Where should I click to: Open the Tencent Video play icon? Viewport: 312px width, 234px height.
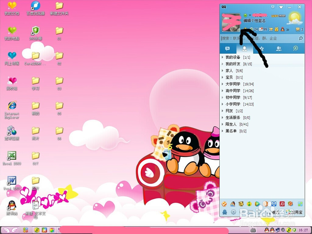(257, 204)
